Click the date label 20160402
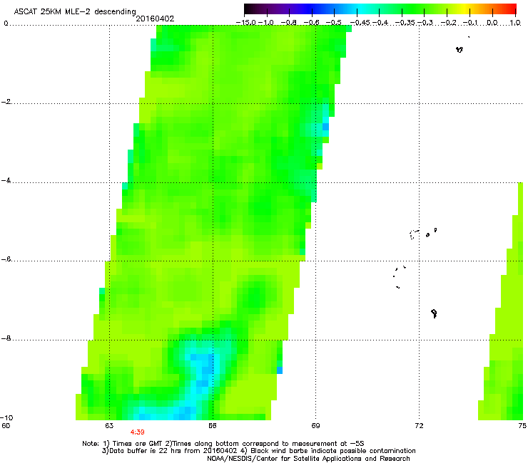 155,19
